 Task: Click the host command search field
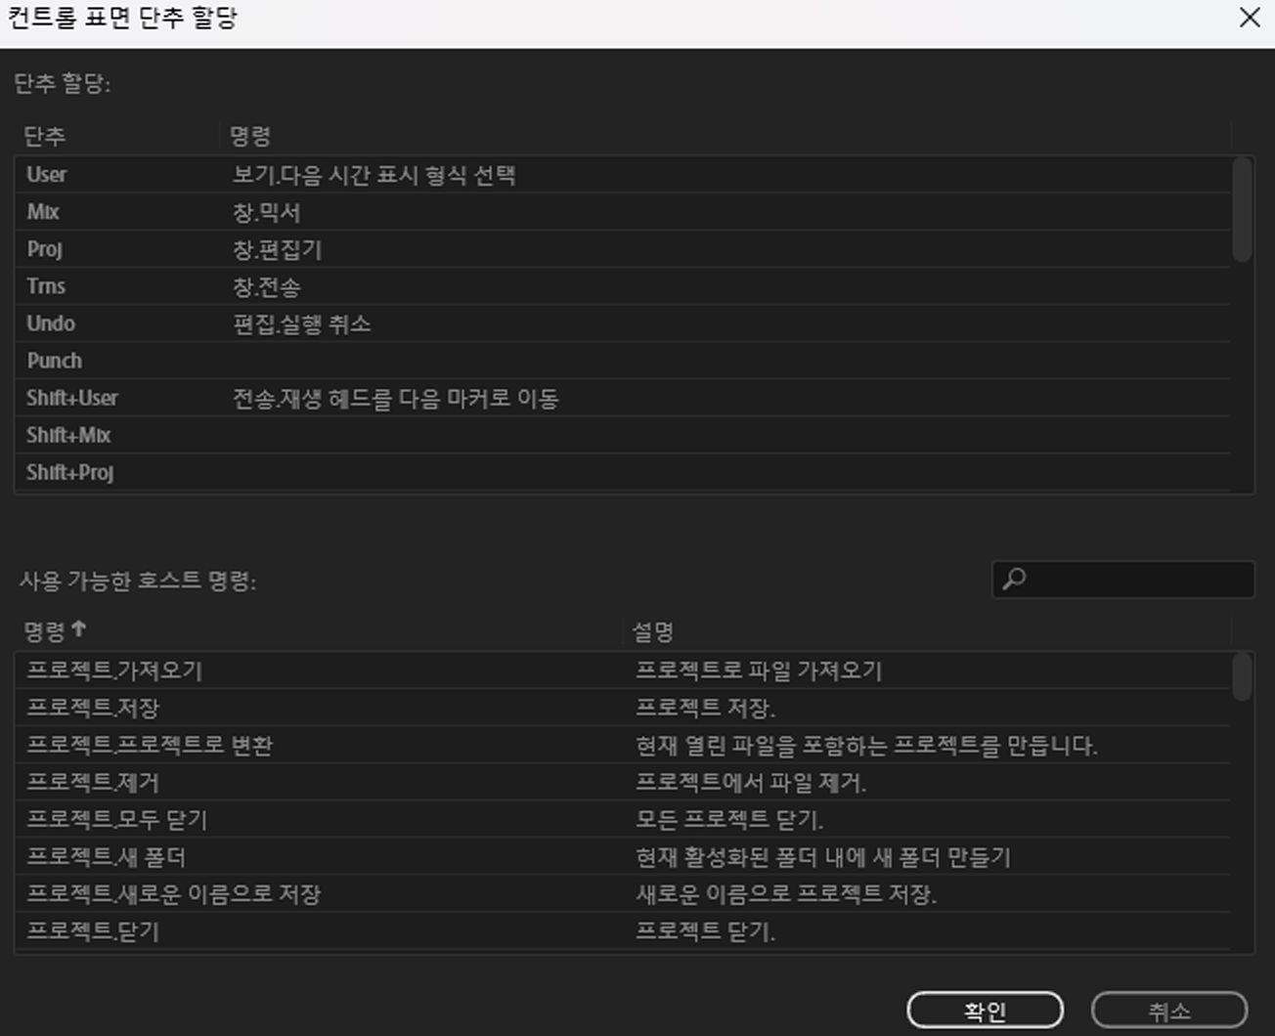point(1123,579)
